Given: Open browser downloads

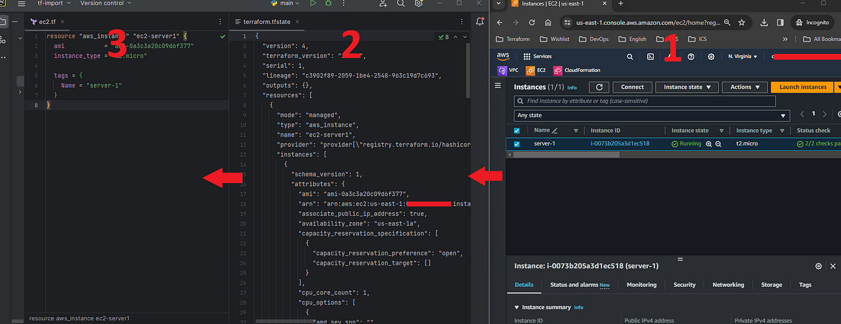Looking at the screenshot, I should click(x=764, y=22).
